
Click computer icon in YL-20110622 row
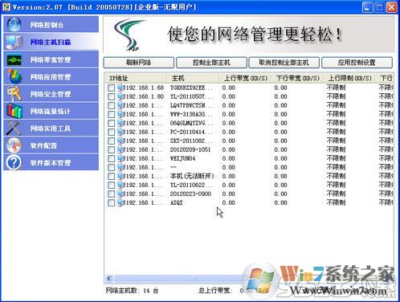121,185
